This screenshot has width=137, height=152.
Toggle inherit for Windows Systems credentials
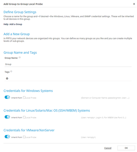7,97
